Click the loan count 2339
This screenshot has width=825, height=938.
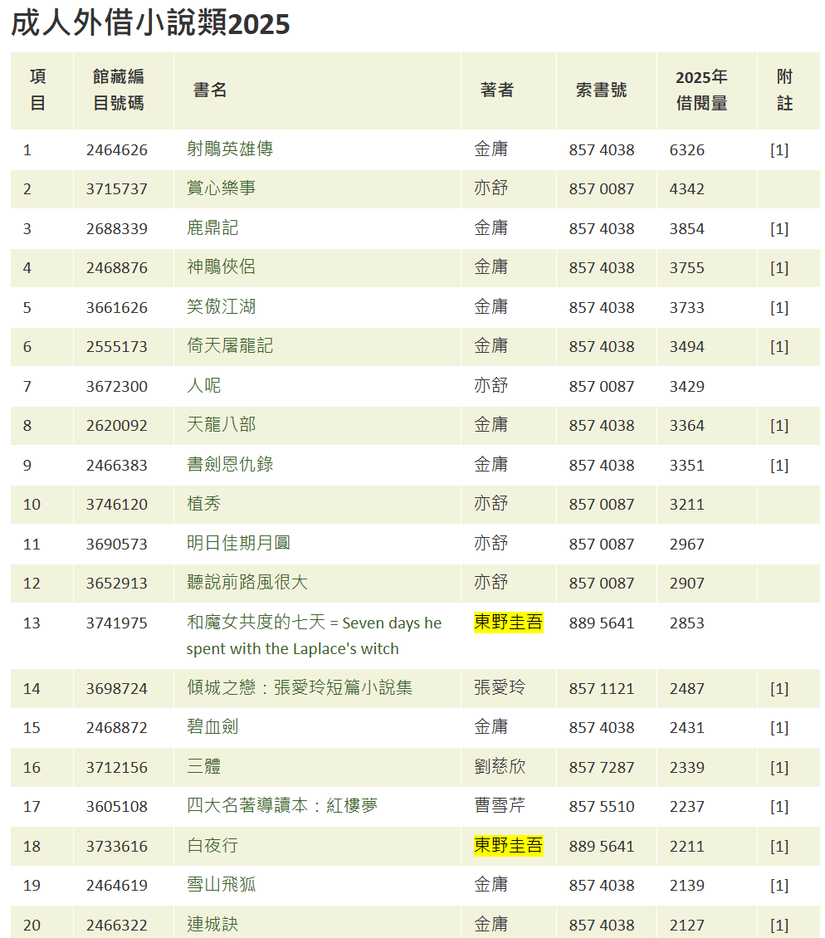tap(686, 768)
